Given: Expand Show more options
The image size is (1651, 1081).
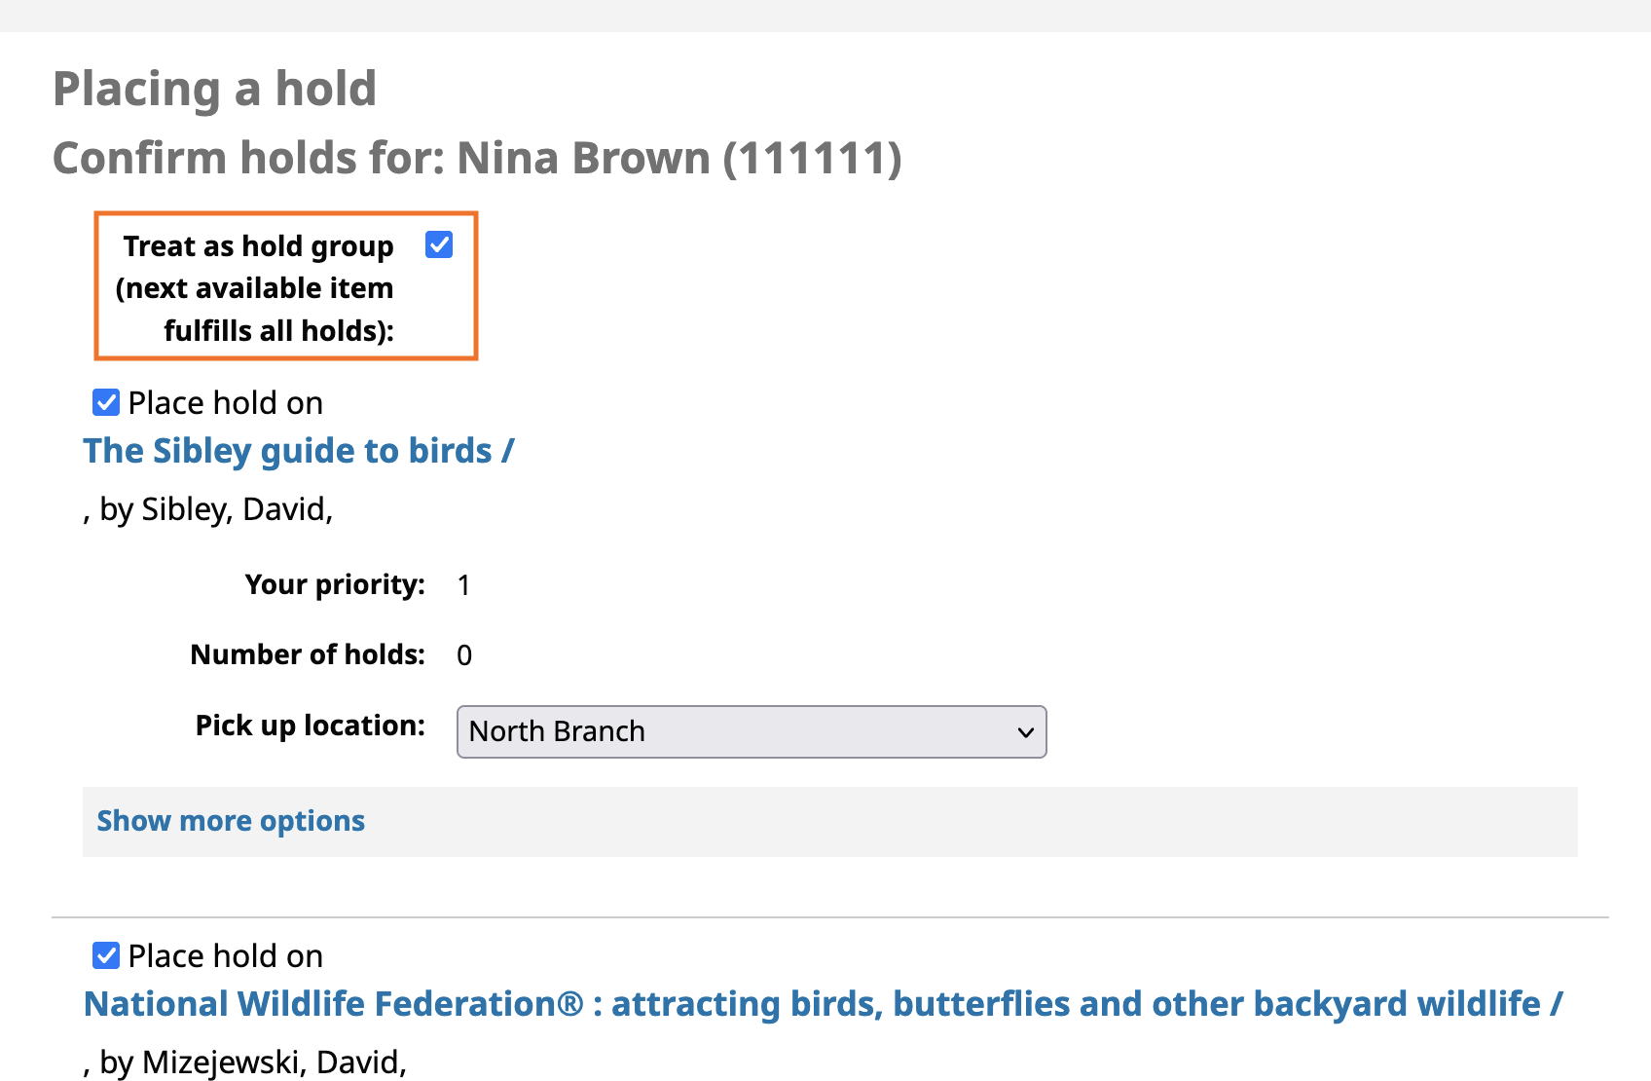Looking at the screenshot, I should pyautogui.click(x=231, y=821).
